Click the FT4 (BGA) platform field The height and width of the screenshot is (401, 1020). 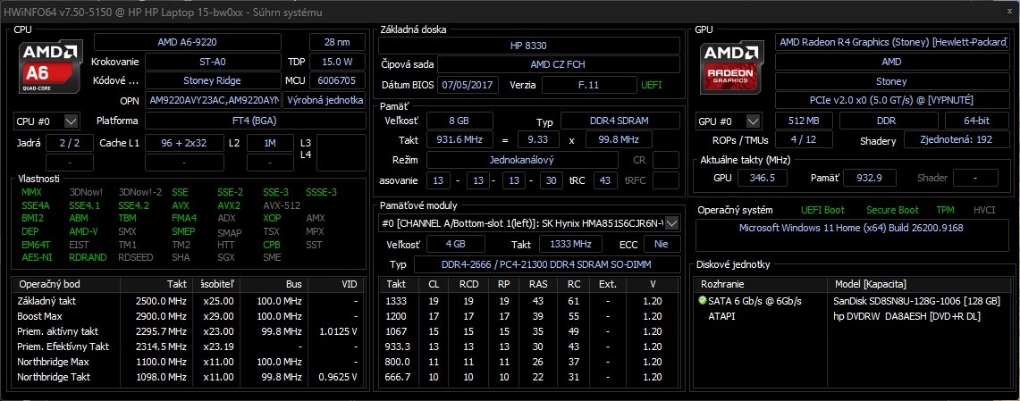pyautogui.click(x=255, y=121)
